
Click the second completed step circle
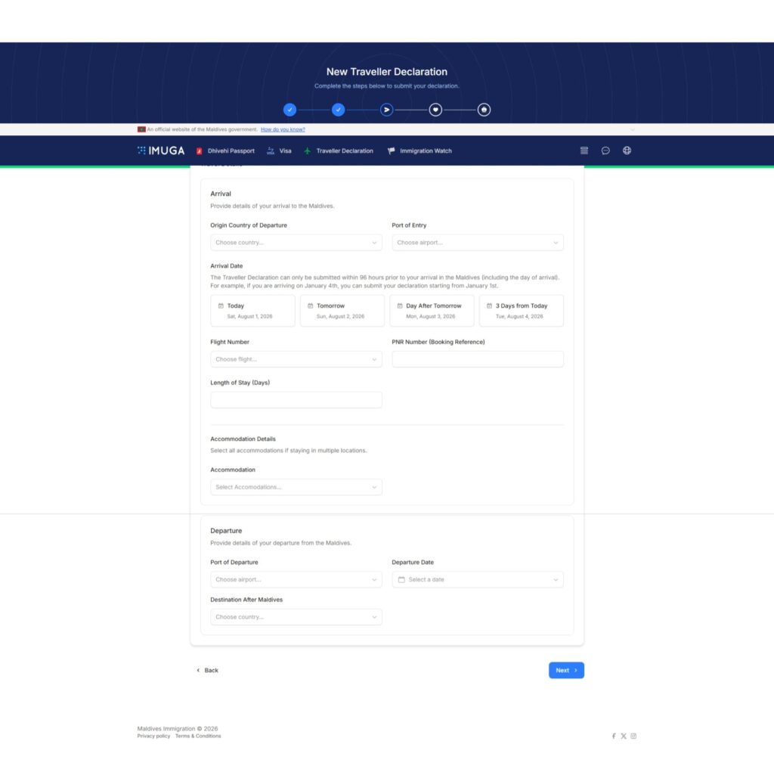click(x=338, y=110)
